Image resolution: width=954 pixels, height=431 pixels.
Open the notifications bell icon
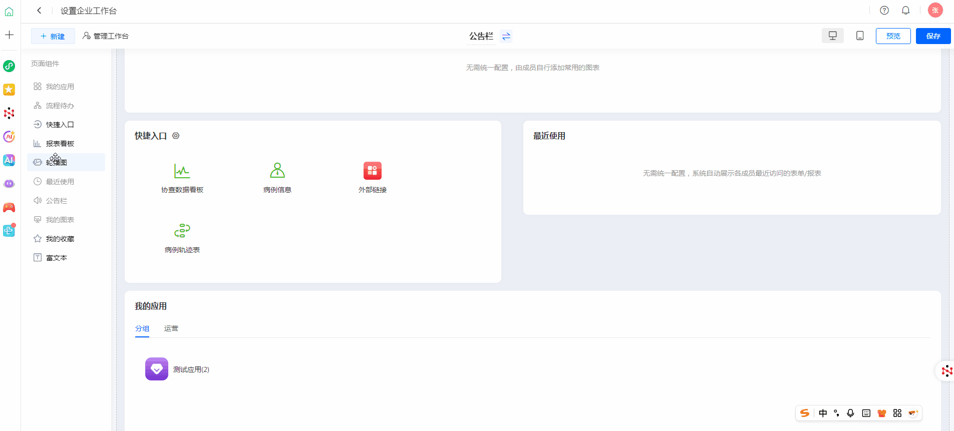click(905, 11)
